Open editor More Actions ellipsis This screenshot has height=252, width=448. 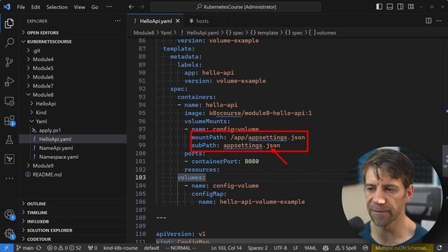(439, 20)
